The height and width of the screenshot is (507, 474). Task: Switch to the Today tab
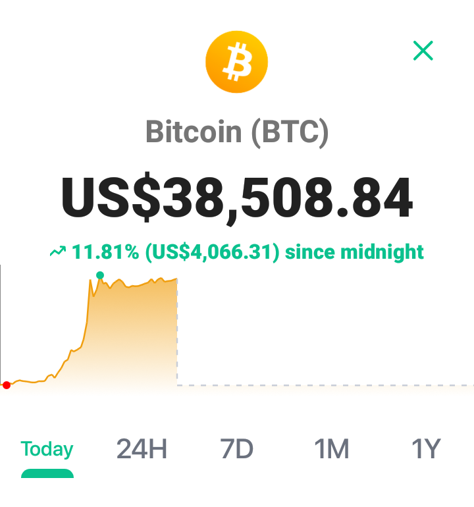tap(47, 449)
